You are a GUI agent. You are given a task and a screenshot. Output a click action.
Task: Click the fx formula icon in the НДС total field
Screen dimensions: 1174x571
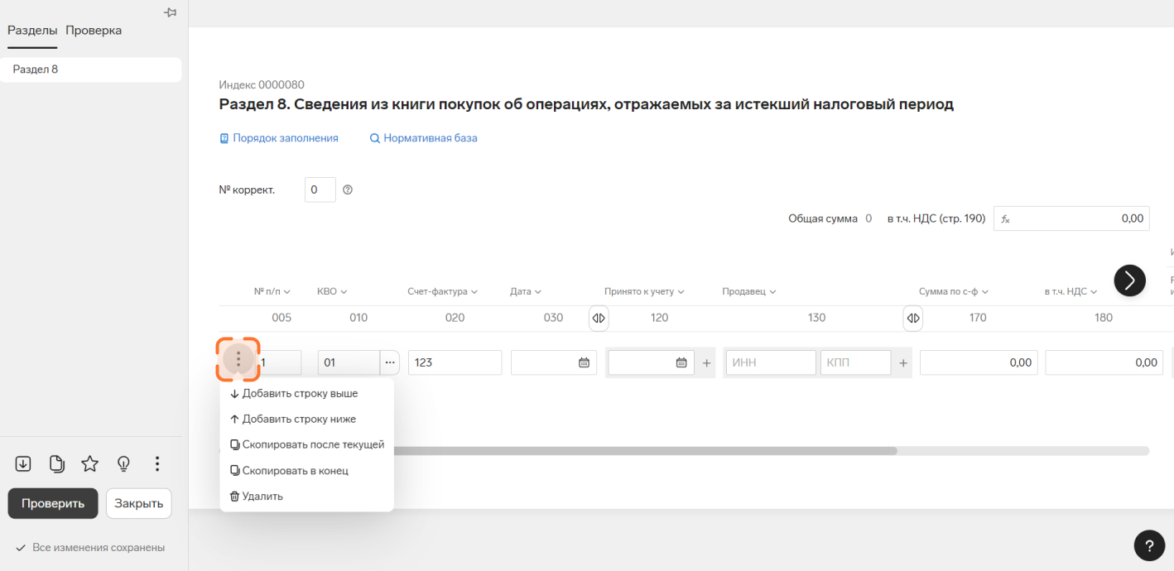[x=1005, y=218]
